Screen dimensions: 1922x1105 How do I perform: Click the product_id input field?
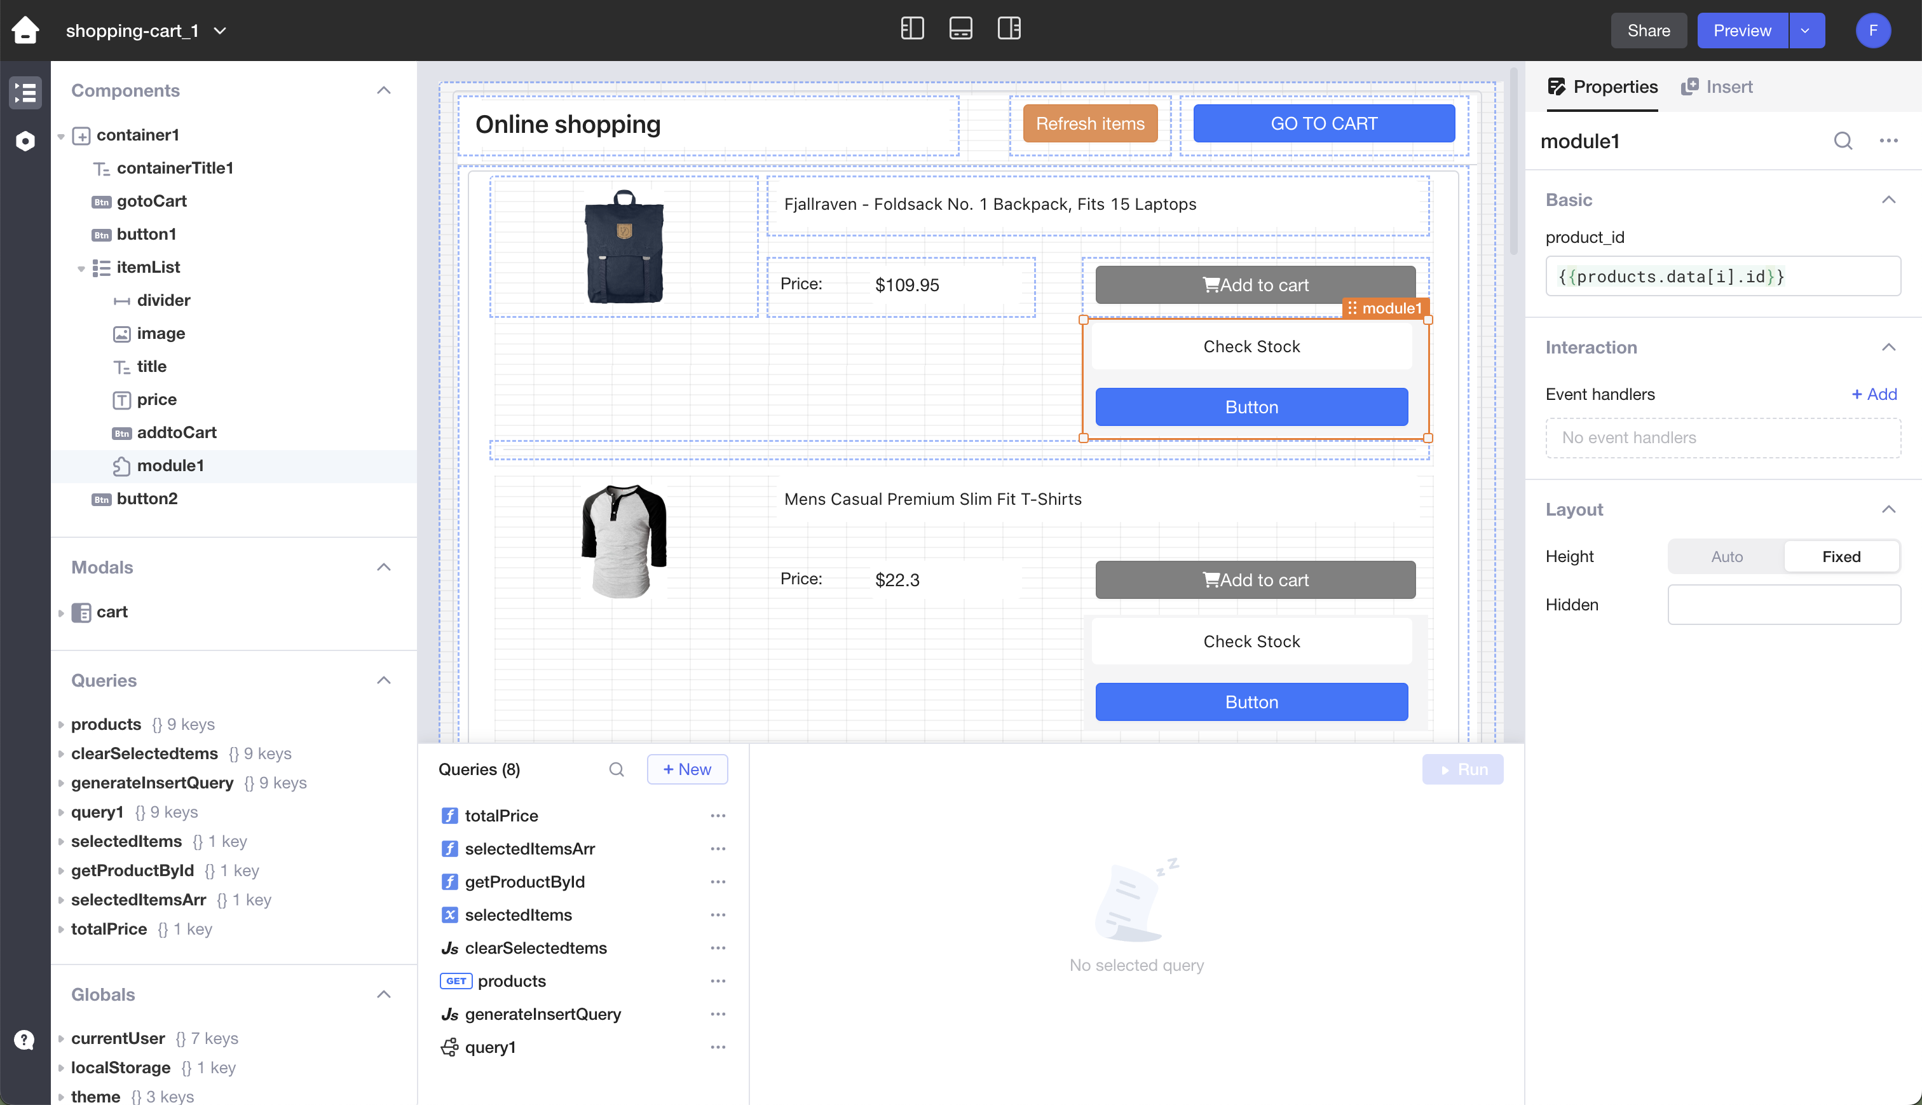pos(1722,276)
